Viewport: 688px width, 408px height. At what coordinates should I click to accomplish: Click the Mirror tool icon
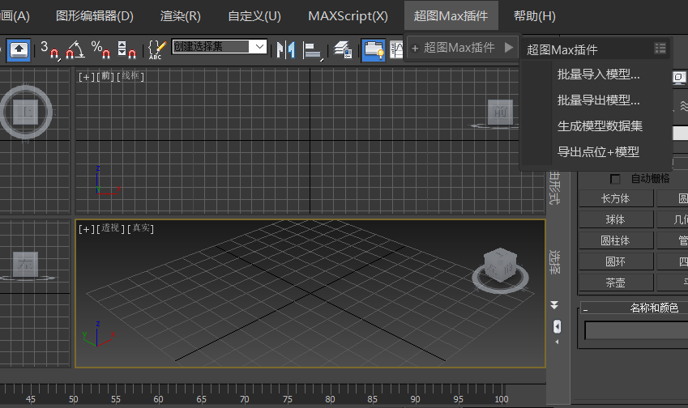[x=285, y=49]
